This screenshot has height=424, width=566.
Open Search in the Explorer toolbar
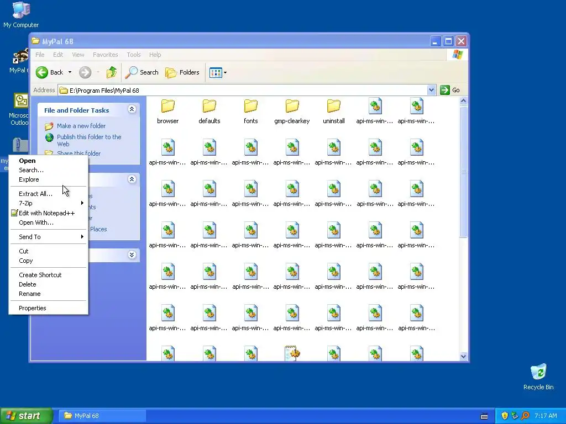point(142,72)
